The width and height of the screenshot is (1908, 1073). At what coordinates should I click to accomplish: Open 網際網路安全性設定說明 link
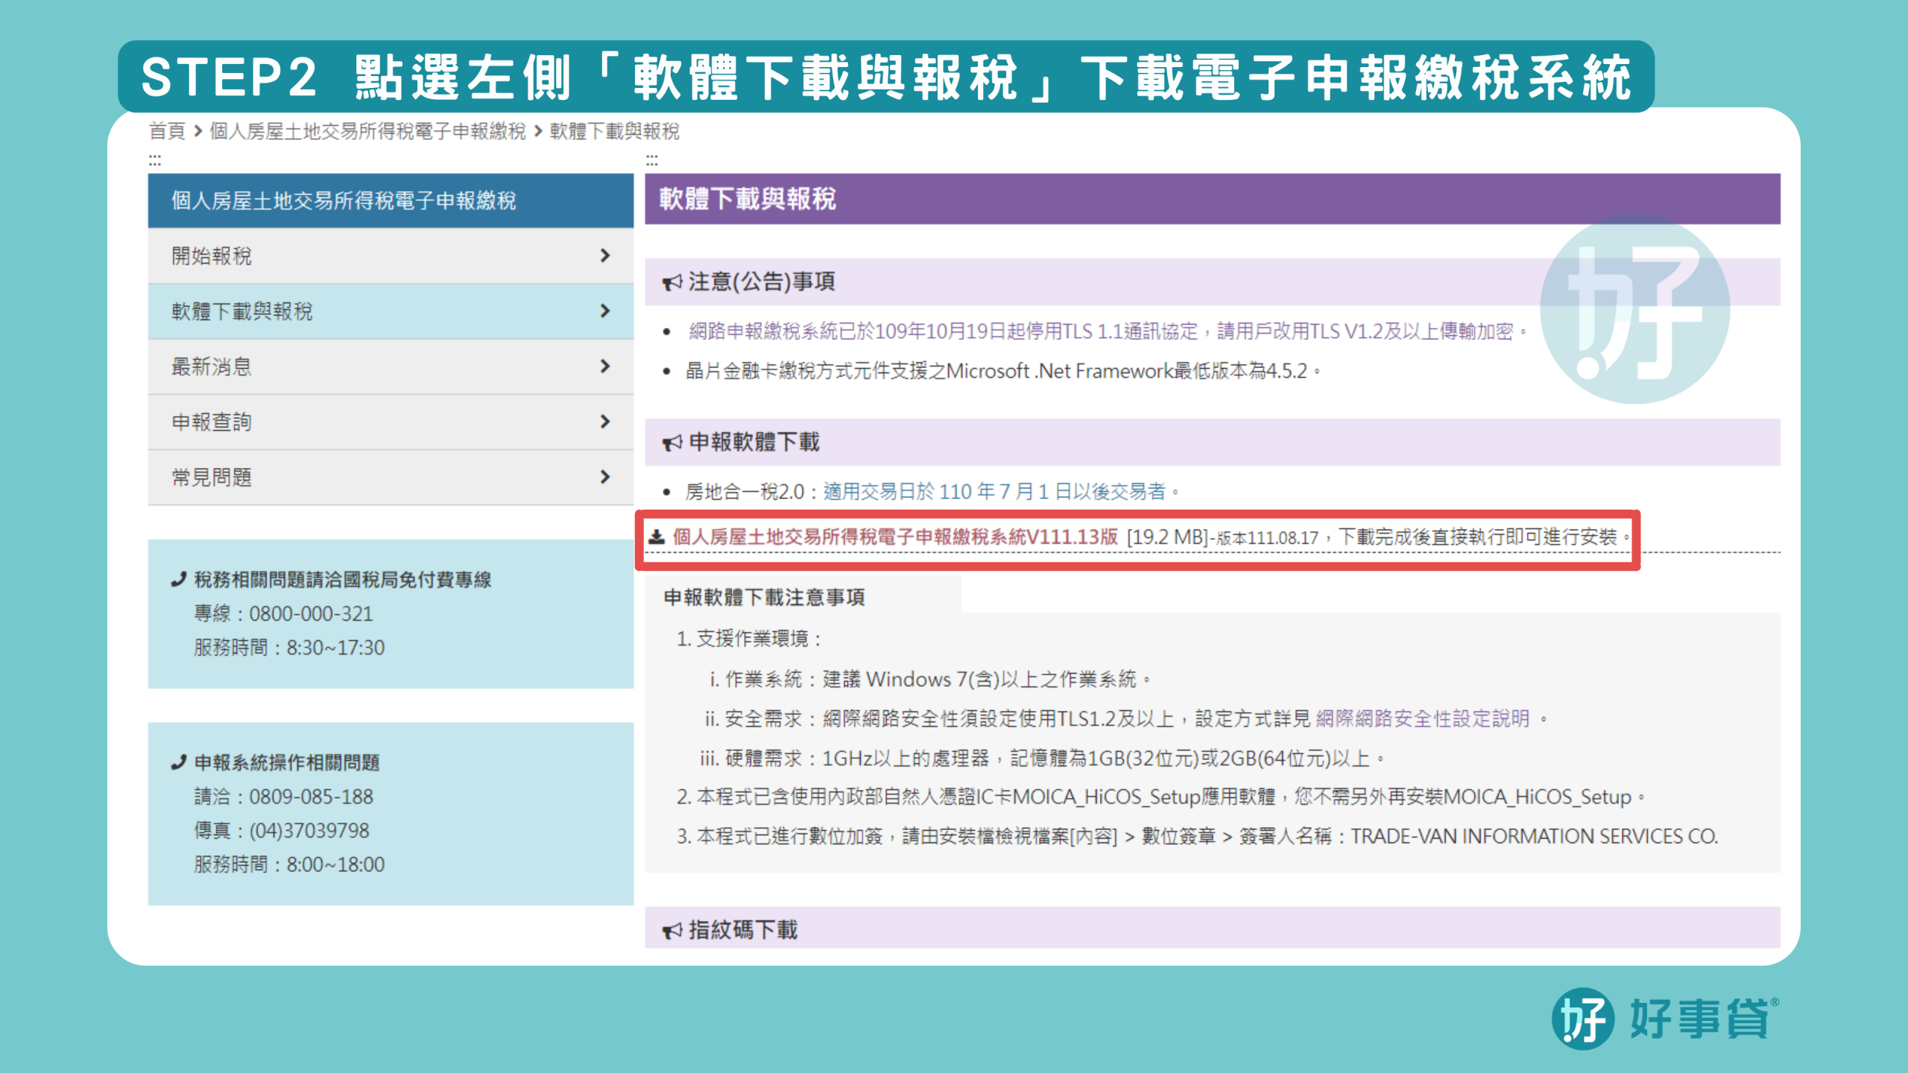[x=1423, y=719]
